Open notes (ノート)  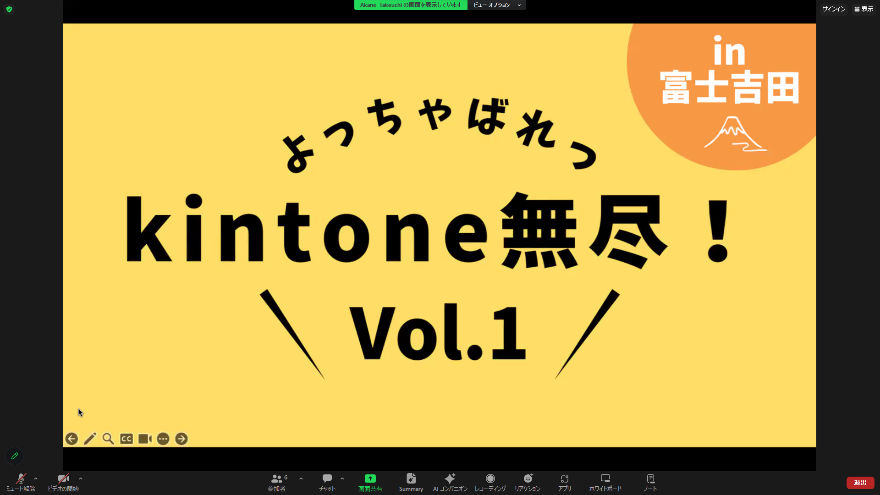coord(650,483)
